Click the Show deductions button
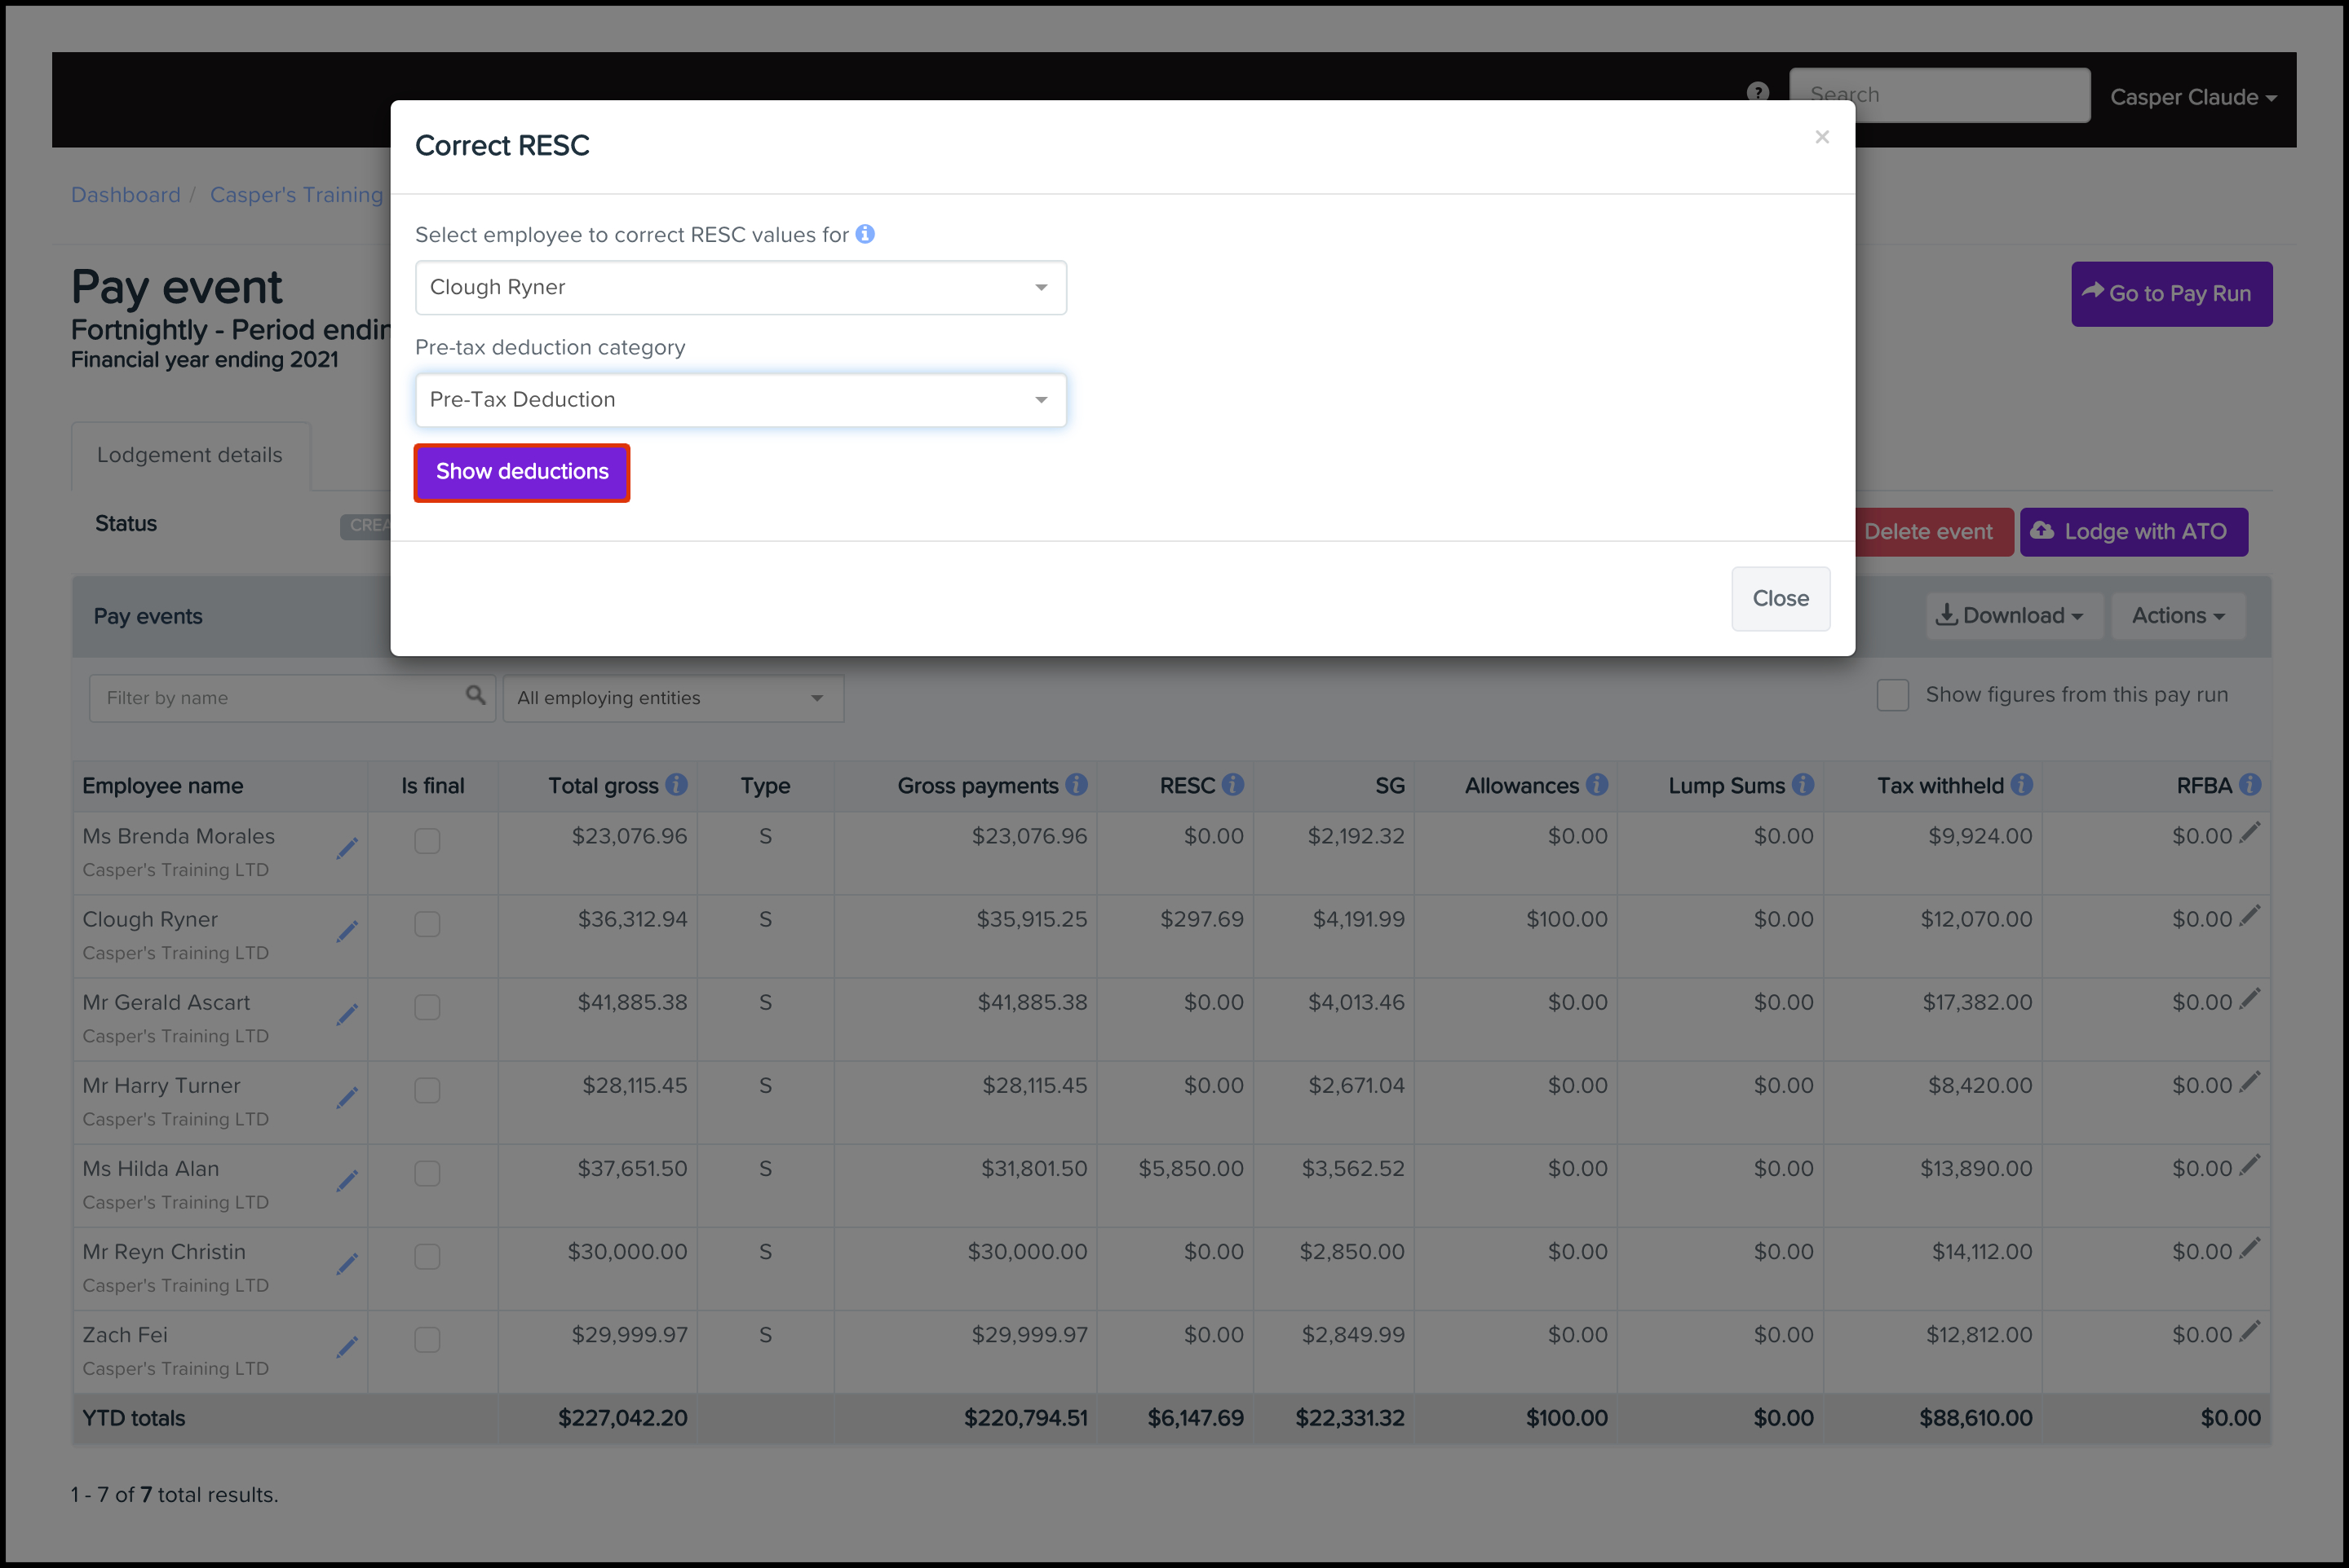This screenshot has width=2349, height=1568. tap(521, 472)
